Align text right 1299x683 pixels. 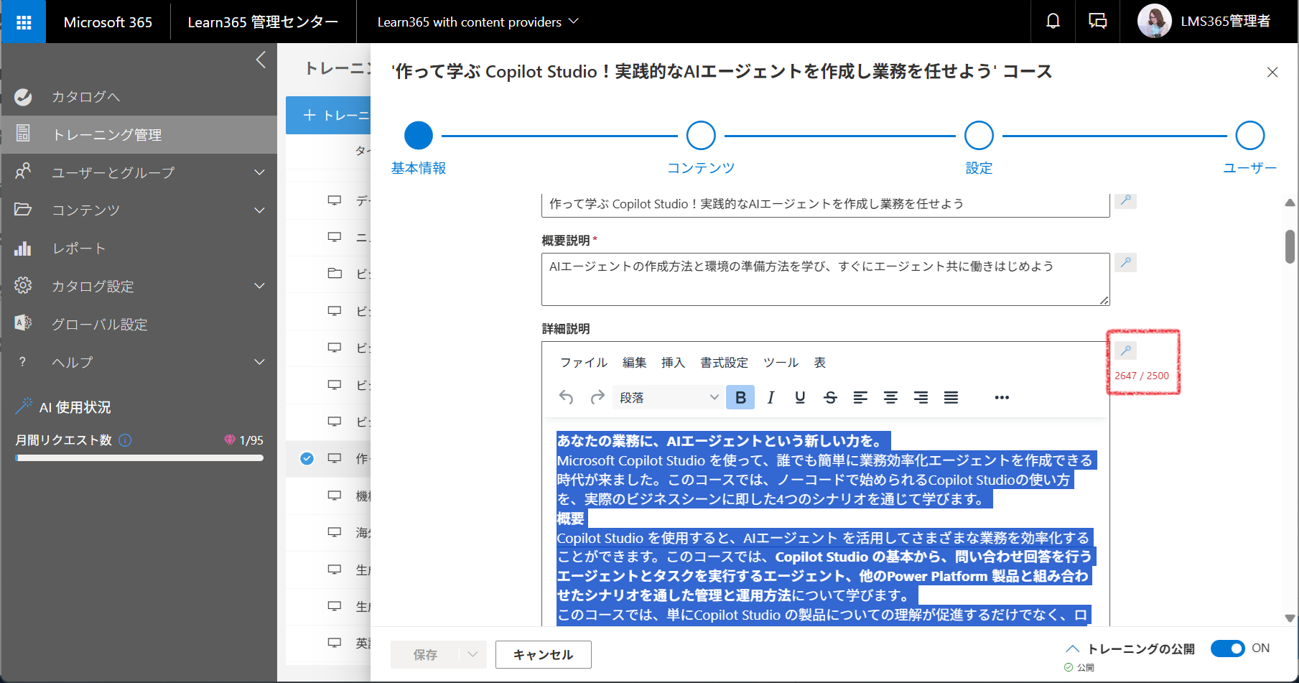pyautogui.click(x=921, y=397)
